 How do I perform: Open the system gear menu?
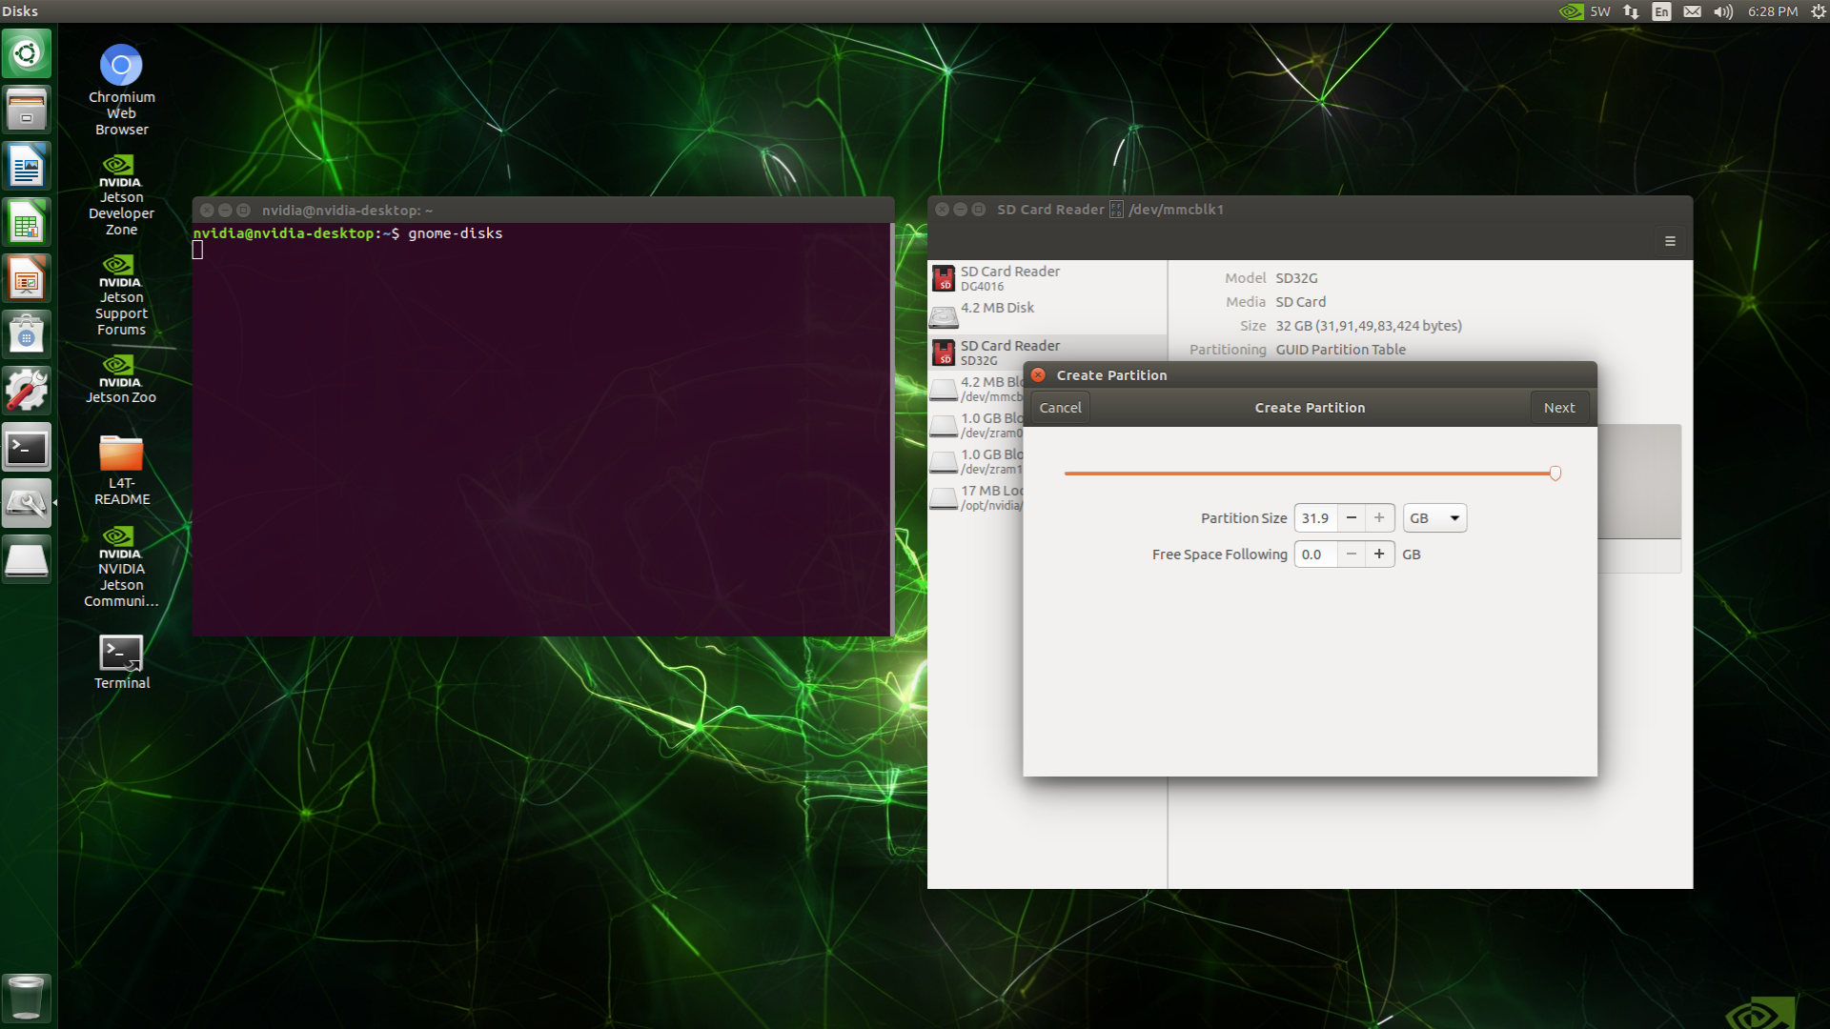click(1818, 11)
